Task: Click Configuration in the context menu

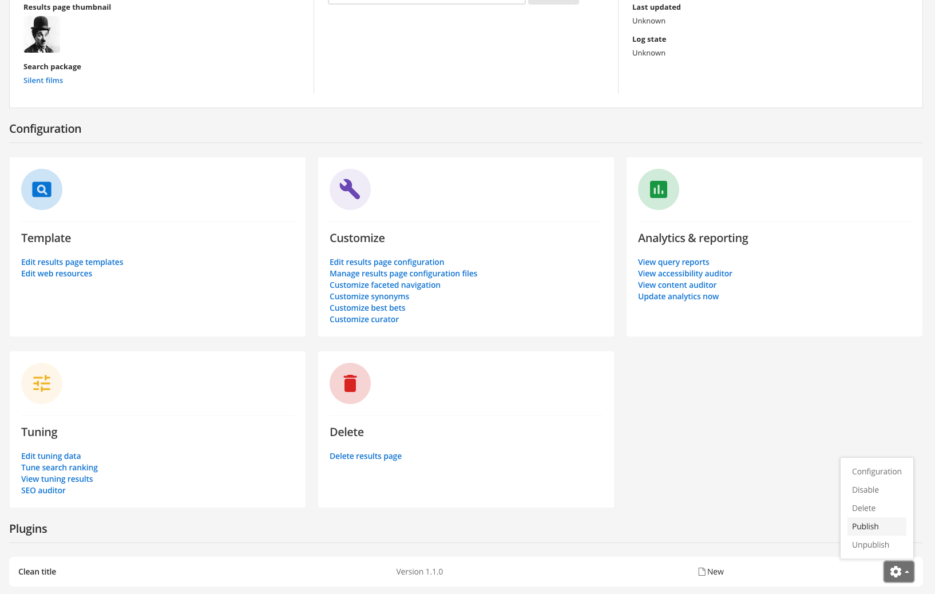Action: click(x=876, y=471)
